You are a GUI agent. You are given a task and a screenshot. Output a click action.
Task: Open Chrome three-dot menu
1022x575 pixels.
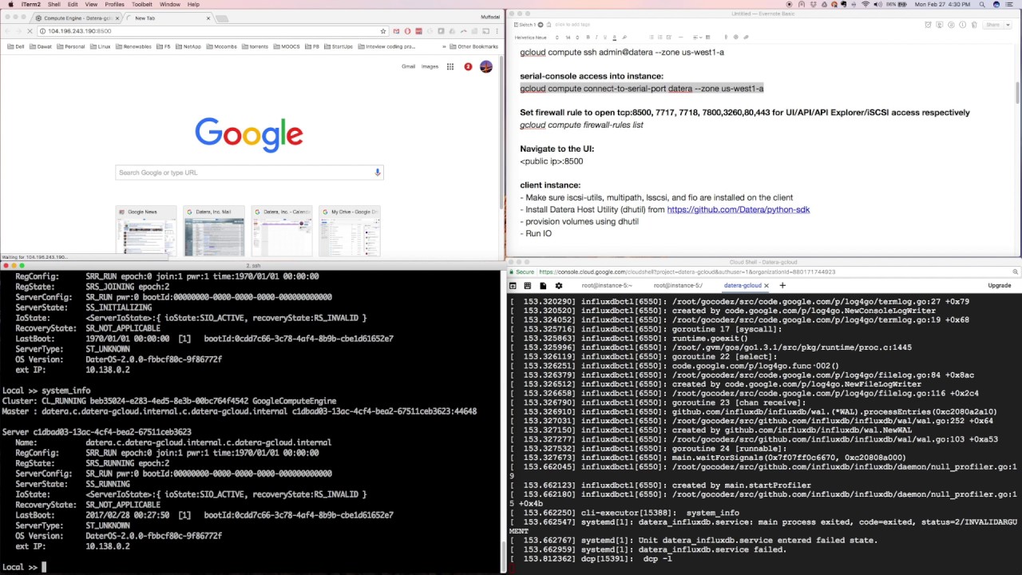(497, 31)
